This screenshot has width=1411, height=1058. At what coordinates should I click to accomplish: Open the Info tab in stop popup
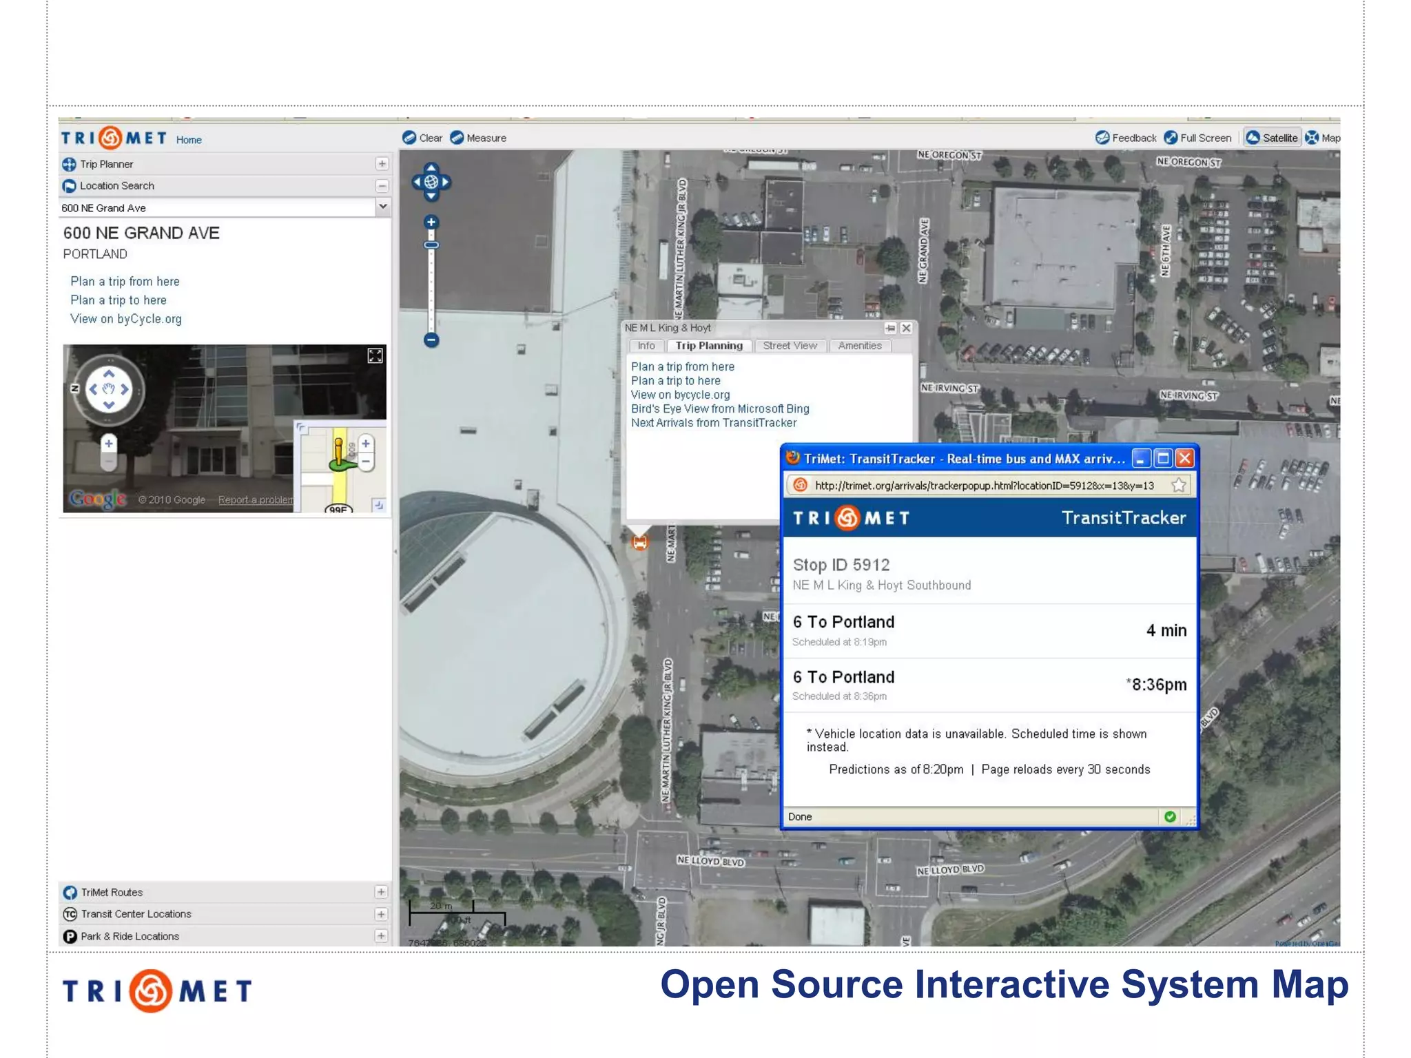[x=646, y=346]
